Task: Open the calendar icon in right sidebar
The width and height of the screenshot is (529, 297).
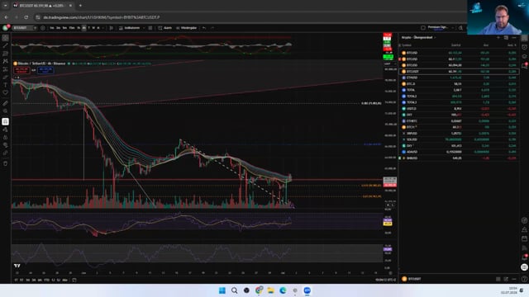Action: pos(524,238)
